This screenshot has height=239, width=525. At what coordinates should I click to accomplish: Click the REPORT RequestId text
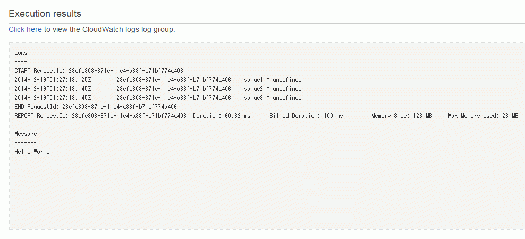100,116
